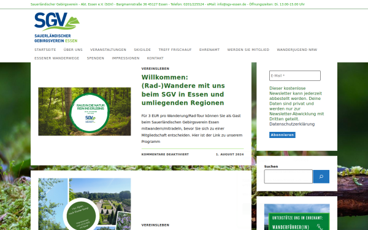Go to Veranstaltungen in navigation
Image resolution: width=368 pixels, height=230 pixels.
108,50
